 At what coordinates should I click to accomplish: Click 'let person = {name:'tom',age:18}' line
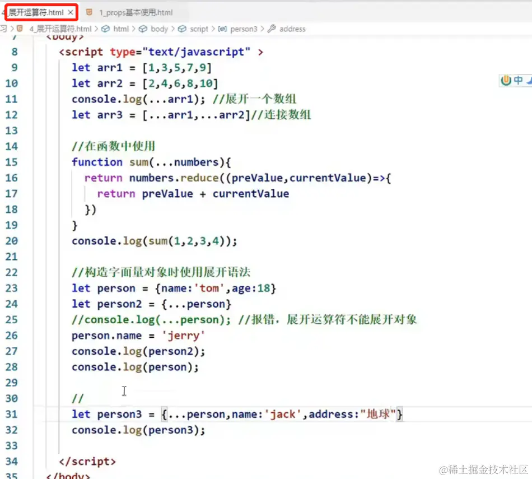[174, 288]
